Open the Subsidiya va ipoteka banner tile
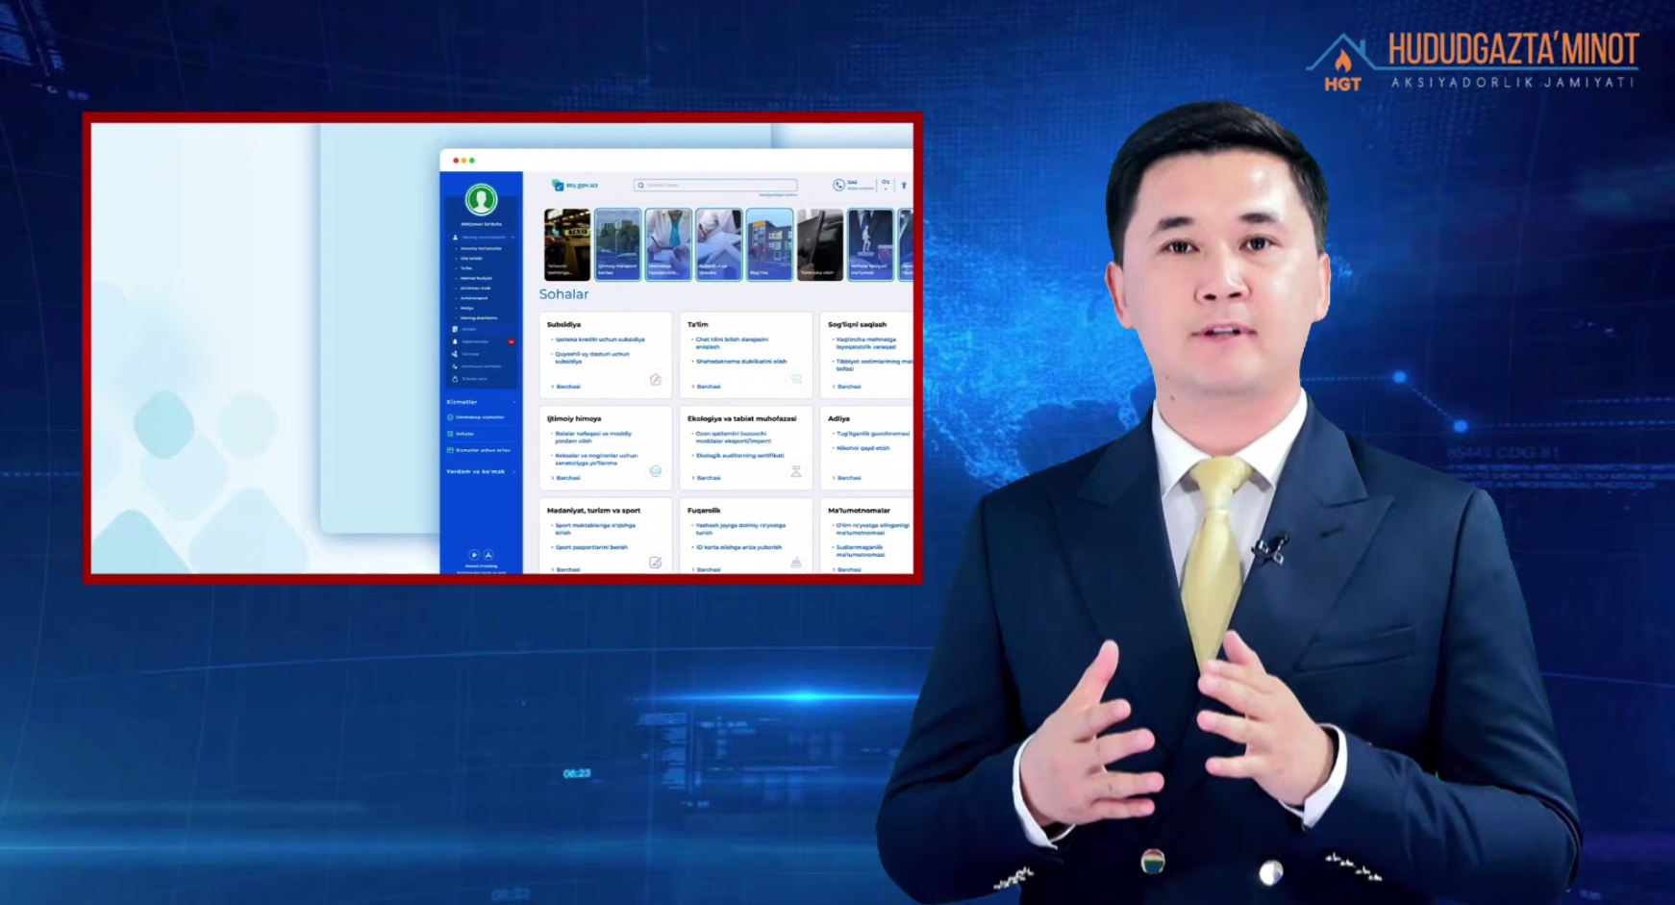Viewport: 1675px width, 905px height. (x=718, y=244)
